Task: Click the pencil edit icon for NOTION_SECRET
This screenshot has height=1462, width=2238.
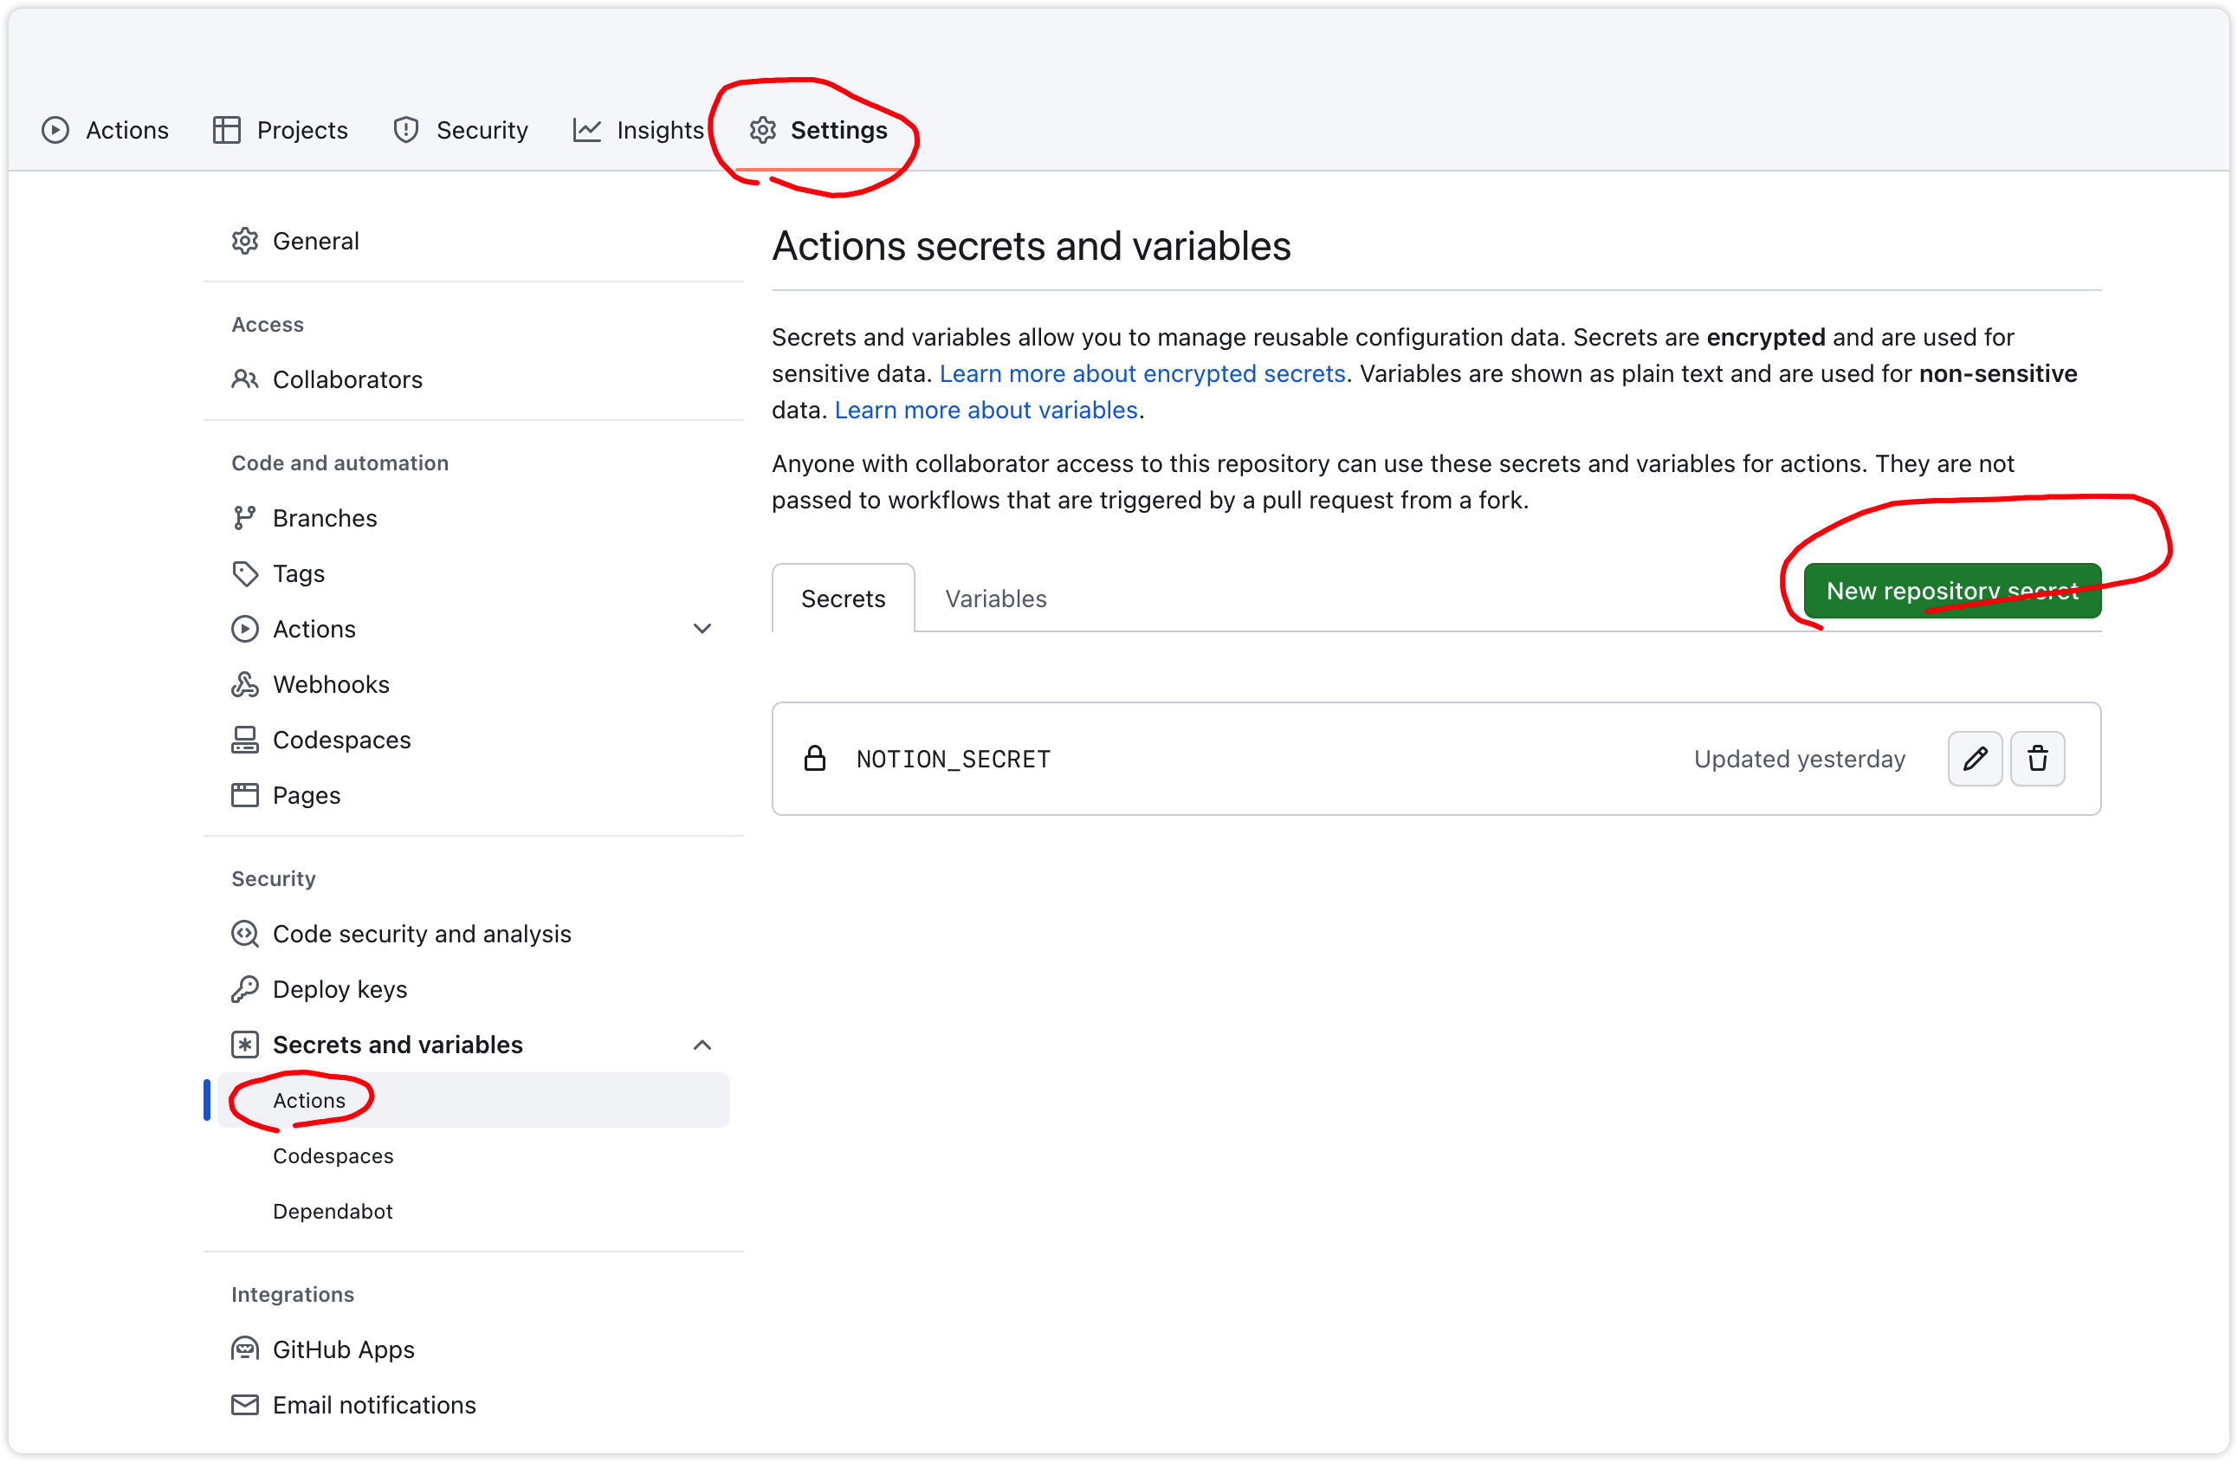Action: [x=1975, y=759]
